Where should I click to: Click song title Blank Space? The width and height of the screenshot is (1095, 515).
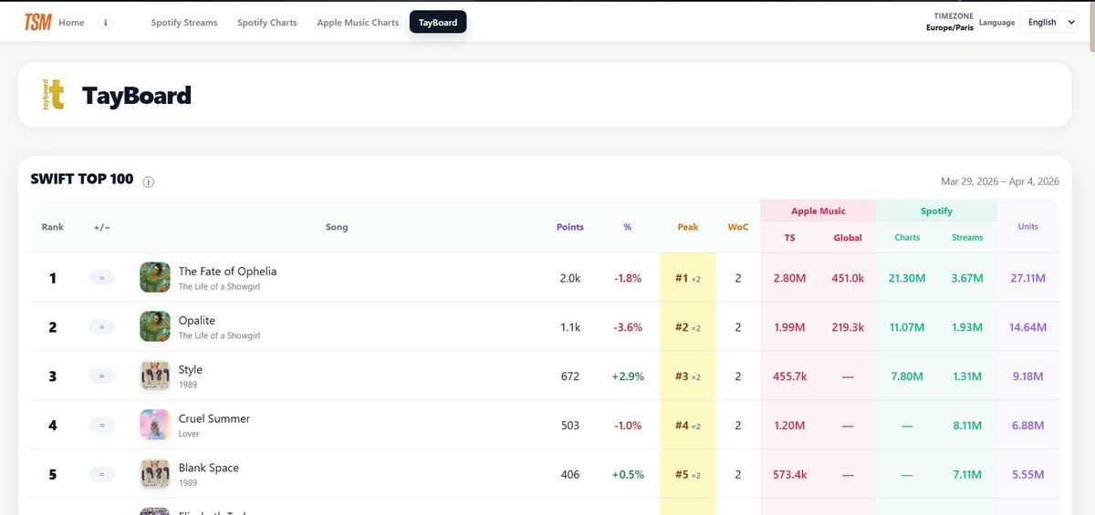pyautogui.click(x=209, y=468)
